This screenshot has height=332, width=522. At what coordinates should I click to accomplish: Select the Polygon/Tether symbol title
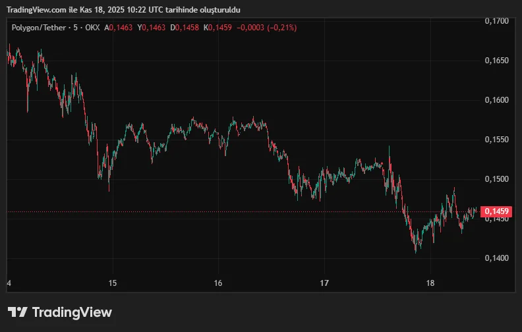[37, 28]
